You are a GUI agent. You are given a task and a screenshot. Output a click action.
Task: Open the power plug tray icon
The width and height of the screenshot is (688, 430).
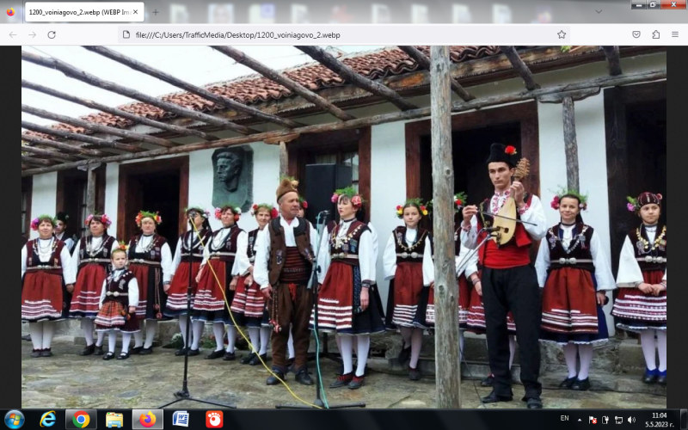click(x=605, y=420)
